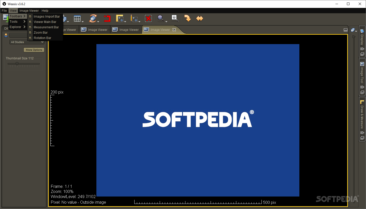Click the 'Zoom: 100%' overlay text

click(x=62, y=192)
